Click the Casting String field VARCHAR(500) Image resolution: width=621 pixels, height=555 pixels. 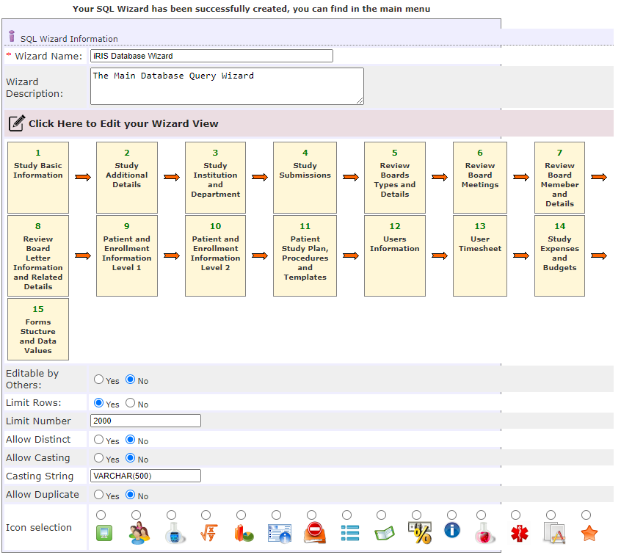(x=145, y=476)
